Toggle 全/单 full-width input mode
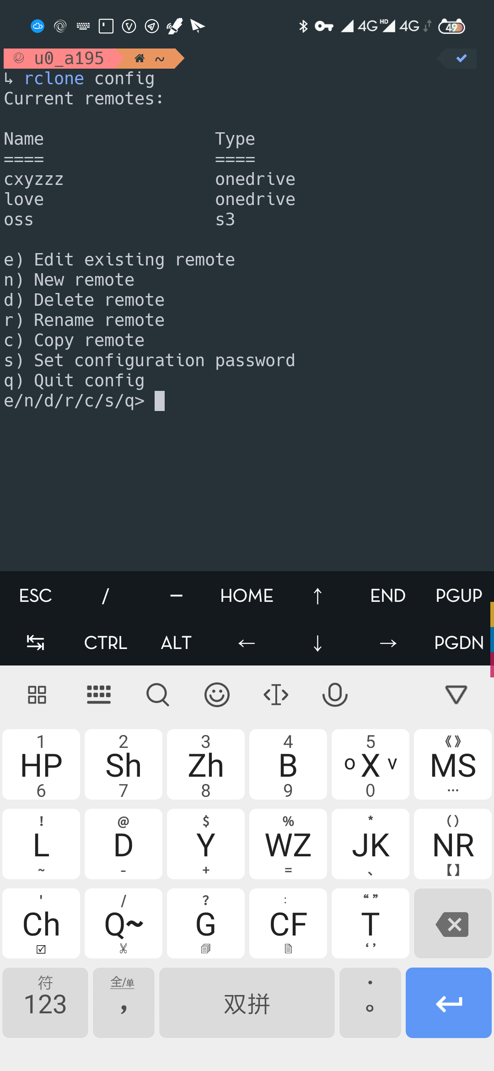494x1071 pixels. tap(123, 1002)
